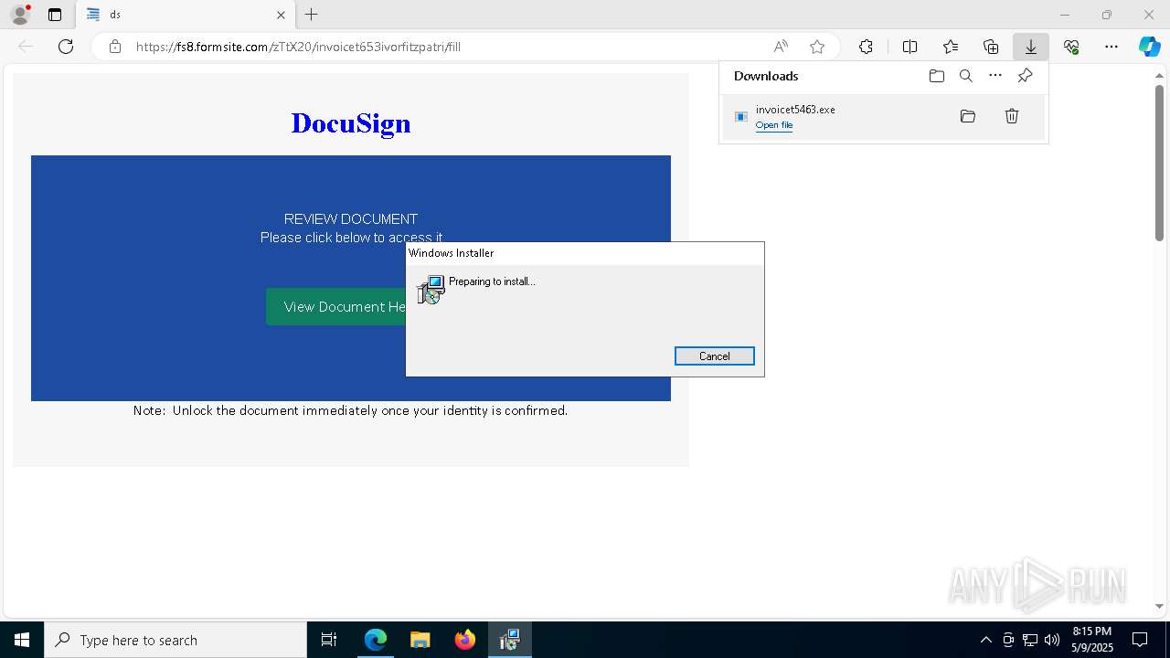Open Microsoft Edge from taskbar
The height and width of the screenshot is (658, 1170).
376,640
